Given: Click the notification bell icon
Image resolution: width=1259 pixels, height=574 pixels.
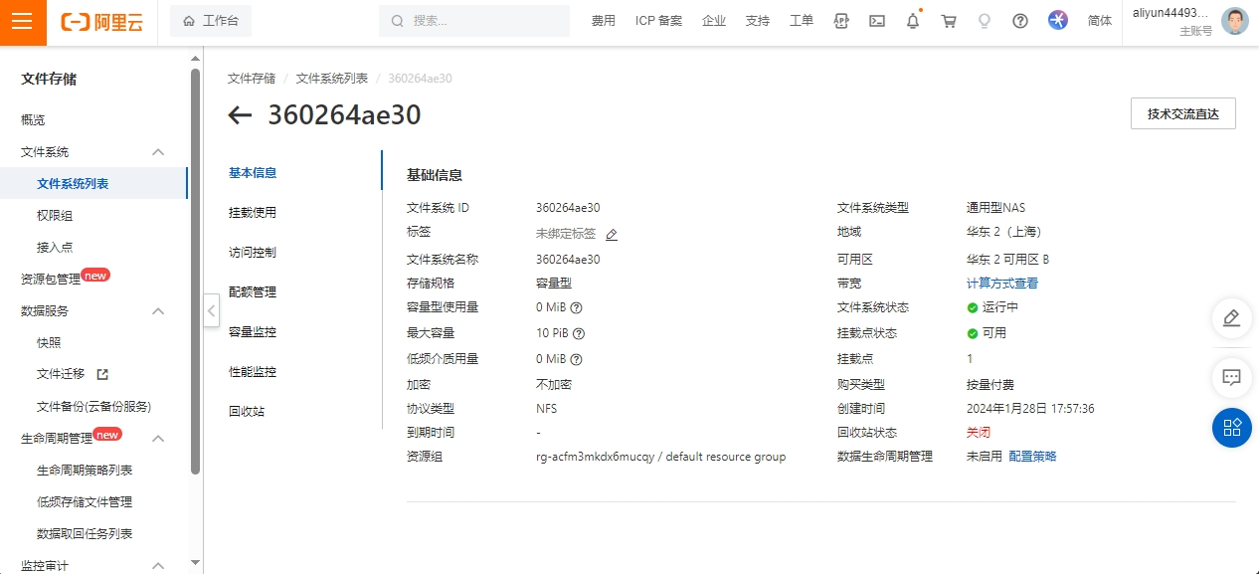Looking at the screenshot, I should [912, 21].
